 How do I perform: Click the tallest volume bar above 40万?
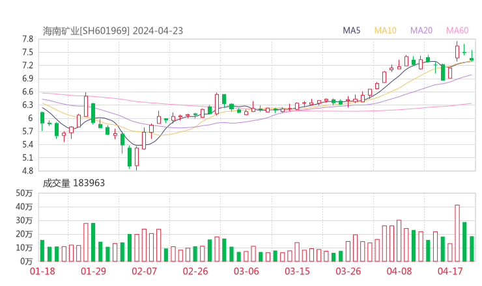coord(457,233)
